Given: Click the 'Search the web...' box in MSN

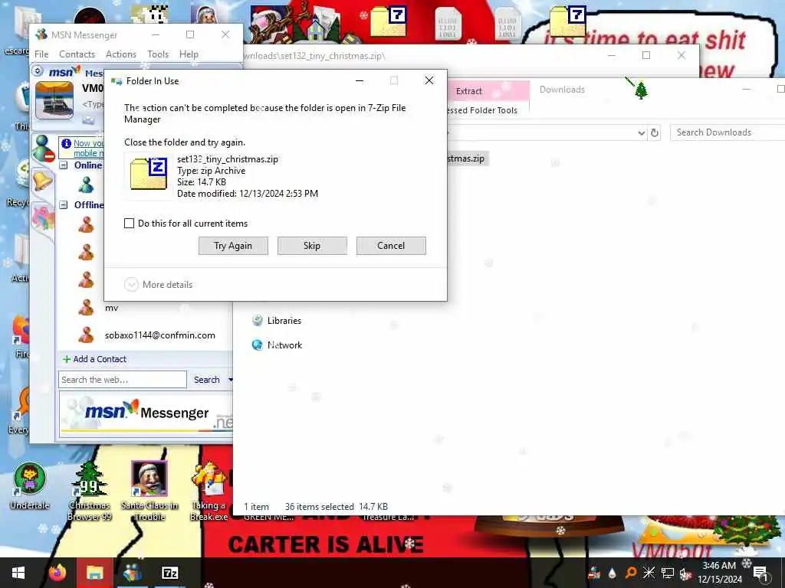Looking at the screenshot, I should [123, 380].
